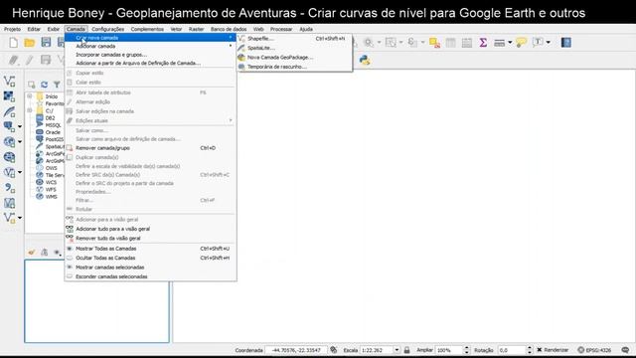The image size is (636, 358).
Task: Click Incorporar camadas e grupos...
Action: (x=150, y=55)
